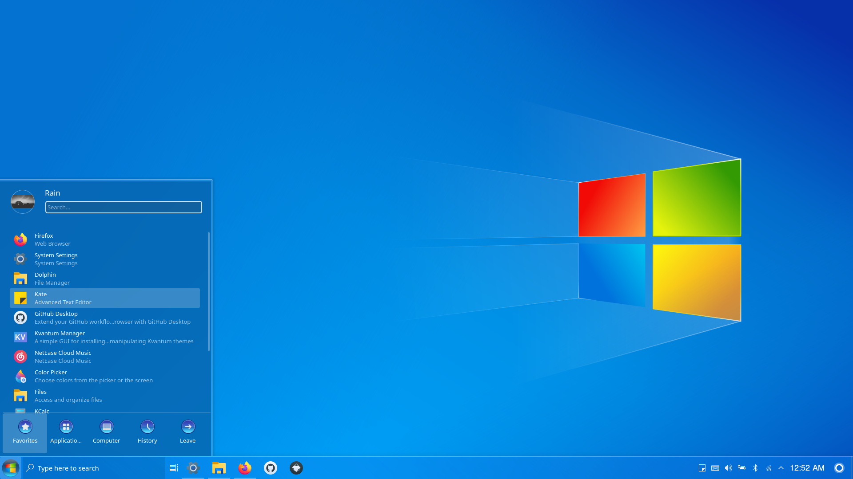The width and height of the screenshot is (853, 479).
Task: Switch to the Computer tab
Action: click(107, 433)
